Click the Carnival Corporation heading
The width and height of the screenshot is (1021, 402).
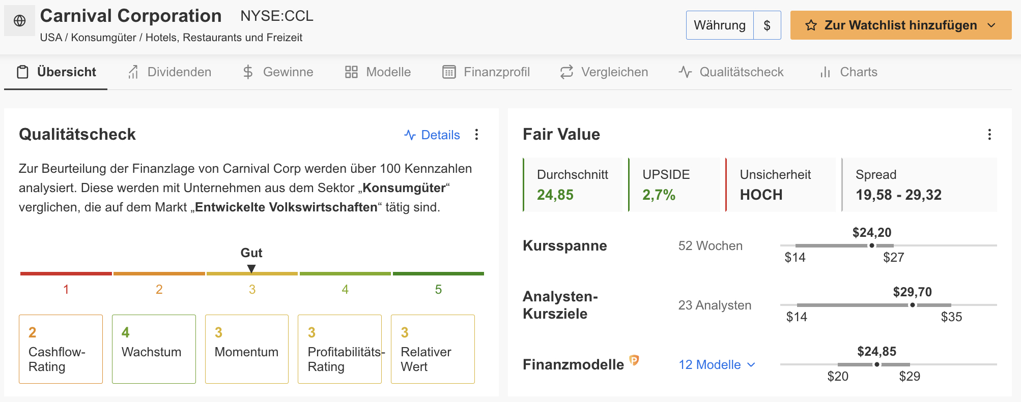point(131,16)
